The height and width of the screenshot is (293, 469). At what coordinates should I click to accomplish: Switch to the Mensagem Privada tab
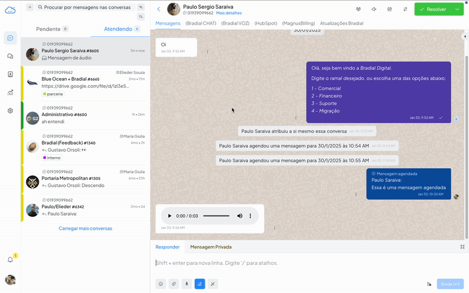pos(210,247)
